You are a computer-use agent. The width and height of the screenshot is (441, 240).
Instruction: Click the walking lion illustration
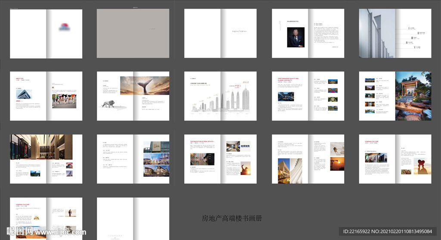(108, 104)
